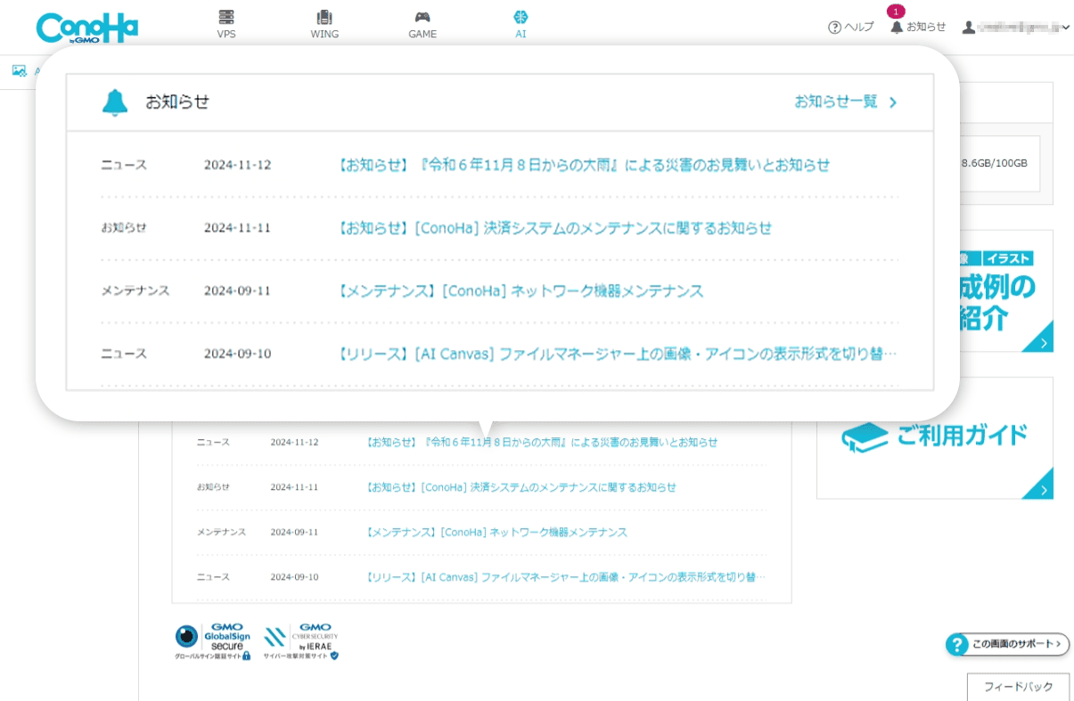This screenshot has width=1074, height=701.
Task: Select the AI service tab
Action: point(521,25)
